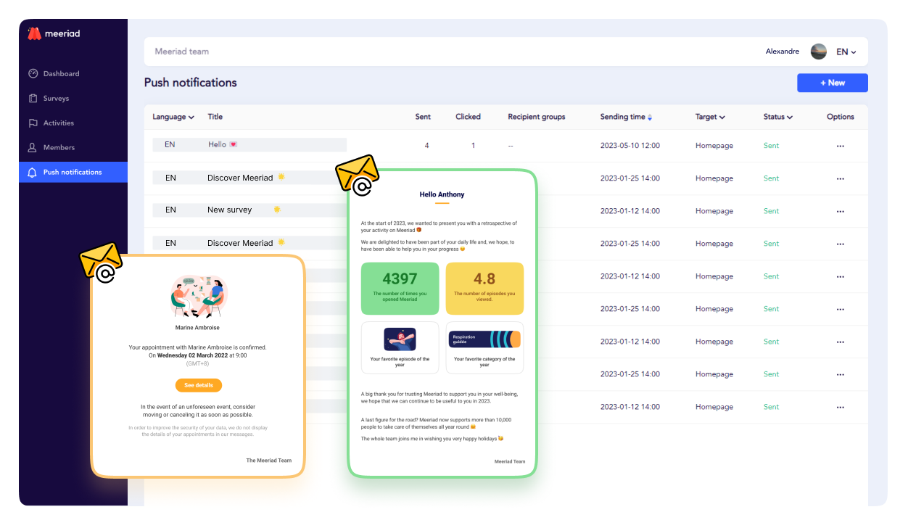This screenshot has width=908, height=528.
Task: Click the meeriad logo in the sidebar
Action: click(54, 33)
